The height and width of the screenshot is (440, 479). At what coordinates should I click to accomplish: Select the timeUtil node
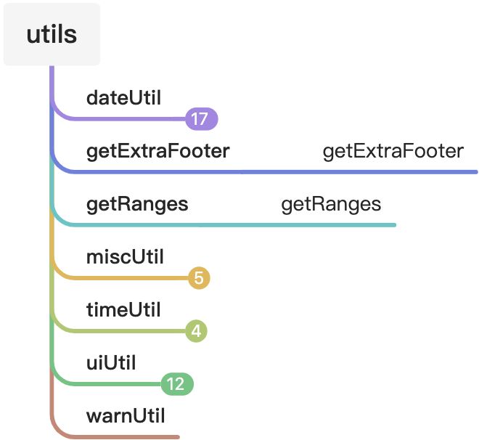pyautogui.click(x=123, y=310)
